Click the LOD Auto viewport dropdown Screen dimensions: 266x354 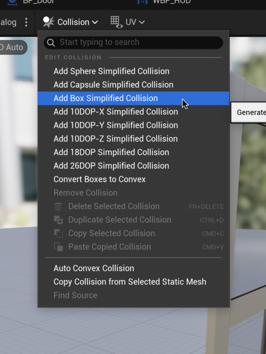click(x=12, y=47)
